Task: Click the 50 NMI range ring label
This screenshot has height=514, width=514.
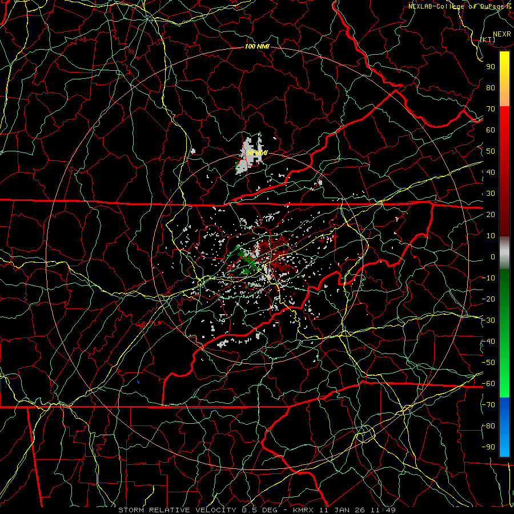Action: pos(257,152)
